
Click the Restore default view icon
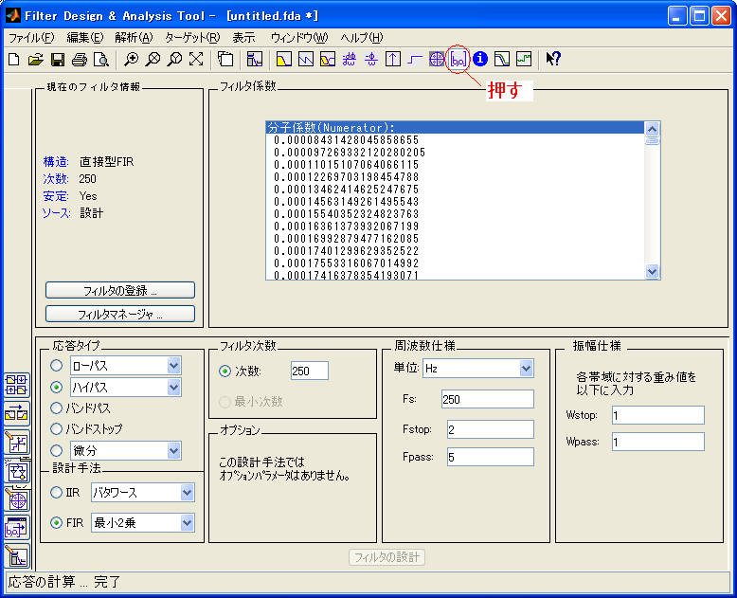pyautogui.click(x=196, y=60)
